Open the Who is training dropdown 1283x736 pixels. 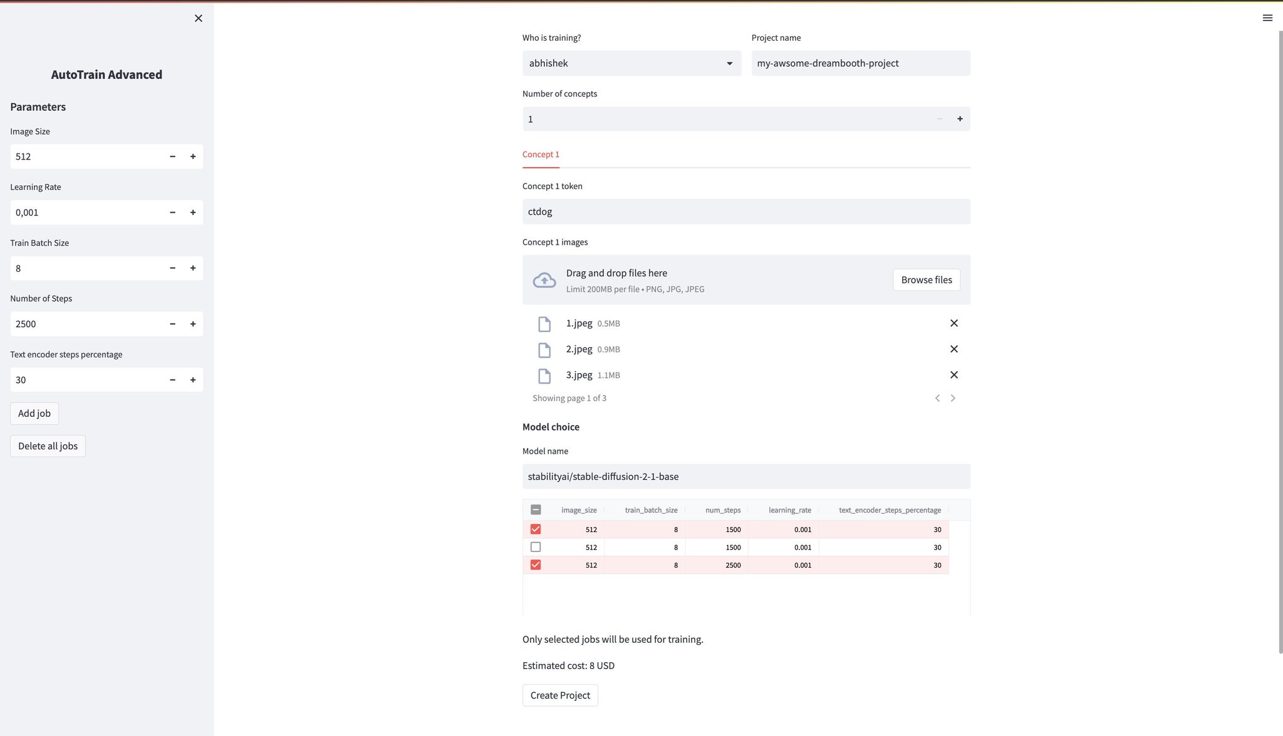tap(631, 63)
